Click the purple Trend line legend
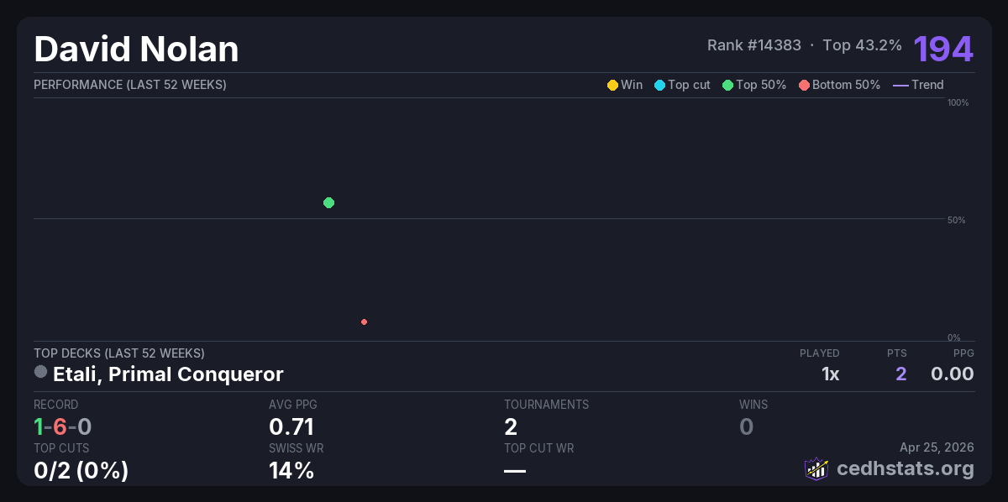Image resolution: width=1008 pixels, height=502 pixels. tap(900, 85)
